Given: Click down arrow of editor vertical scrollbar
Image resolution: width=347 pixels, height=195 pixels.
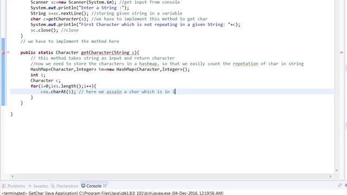Looking at the screenshot, I should (337, 170).
